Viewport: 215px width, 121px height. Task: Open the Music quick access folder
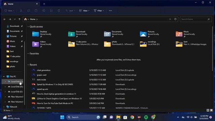(x=185, y=34)
